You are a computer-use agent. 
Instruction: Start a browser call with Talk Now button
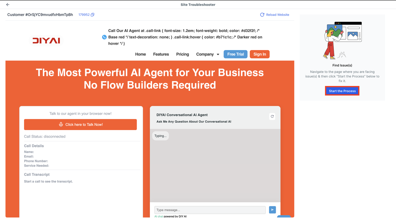80,124
